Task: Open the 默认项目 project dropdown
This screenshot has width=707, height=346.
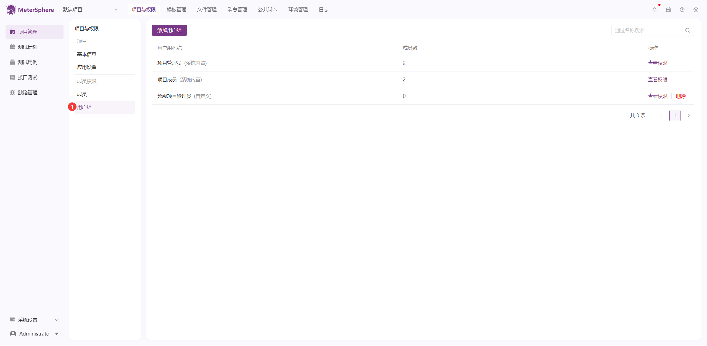Action: (91, 10)
